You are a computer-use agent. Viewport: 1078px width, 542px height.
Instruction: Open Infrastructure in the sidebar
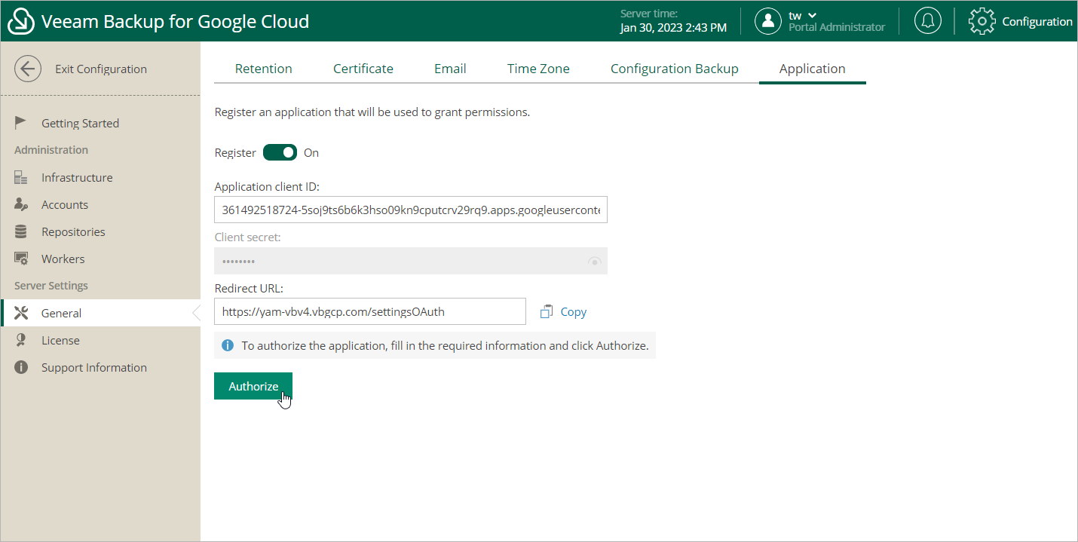pos(77,177)
